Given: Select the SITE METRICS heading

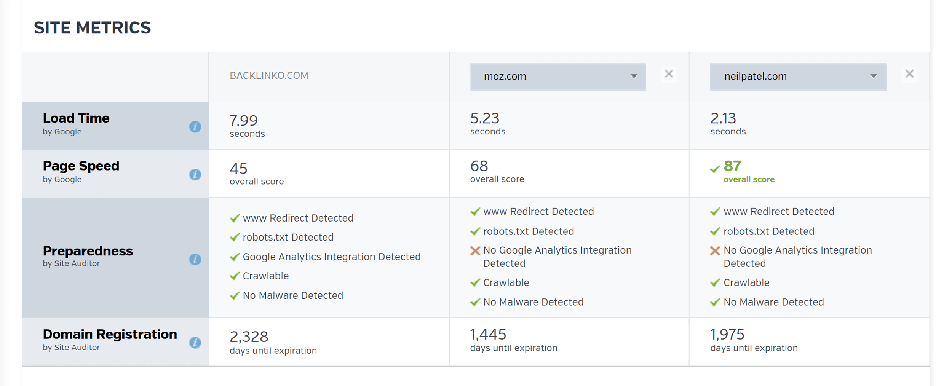Looking at the screenshot, I should [92, 28].
